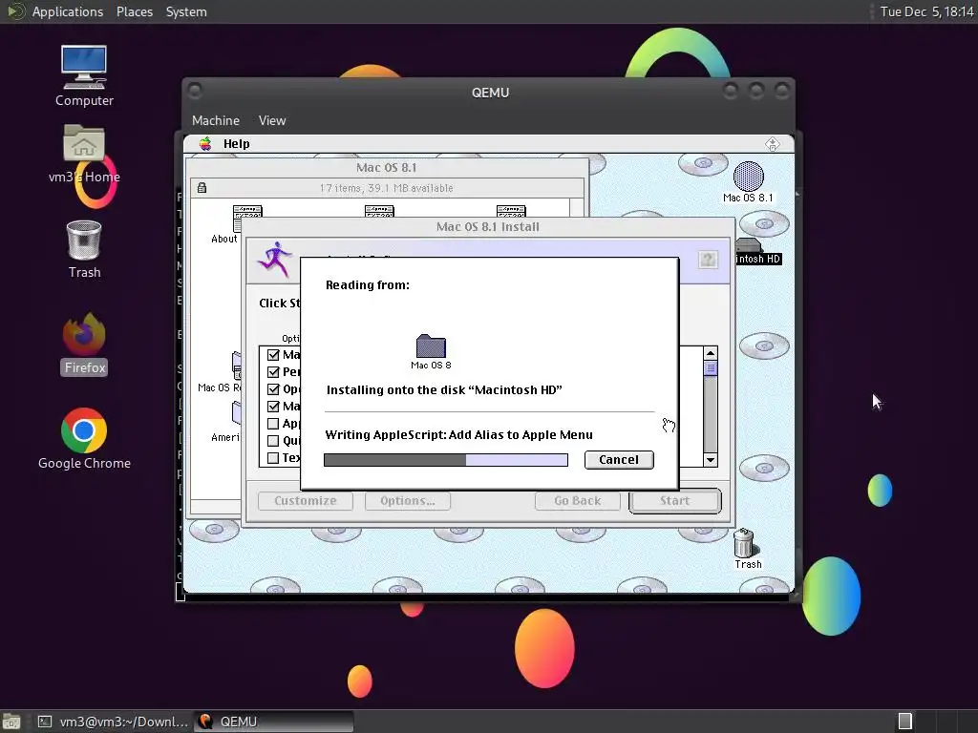Click the Start button in installer

pos(675,500)
